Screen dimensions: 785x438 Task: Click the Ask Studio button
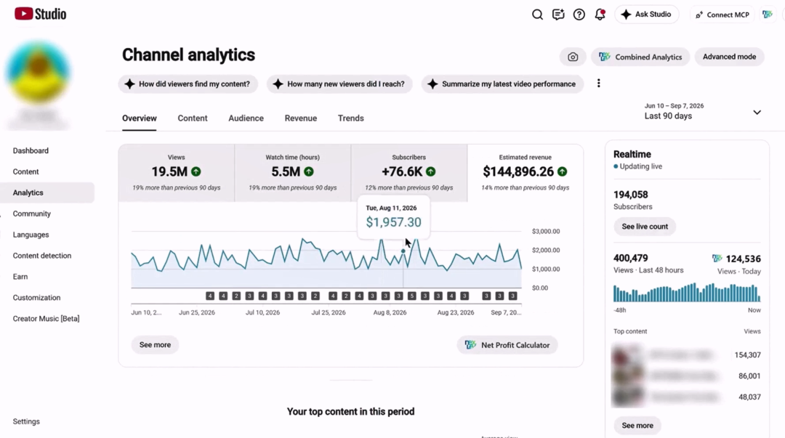646,15
